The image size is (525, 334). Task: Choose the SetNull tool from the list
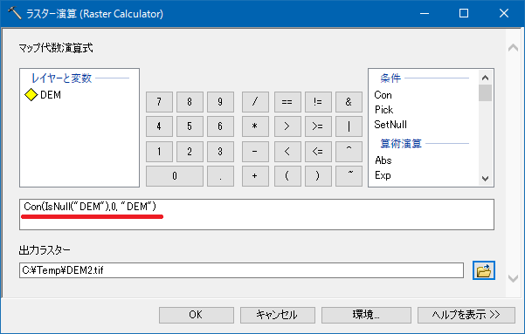390,125
